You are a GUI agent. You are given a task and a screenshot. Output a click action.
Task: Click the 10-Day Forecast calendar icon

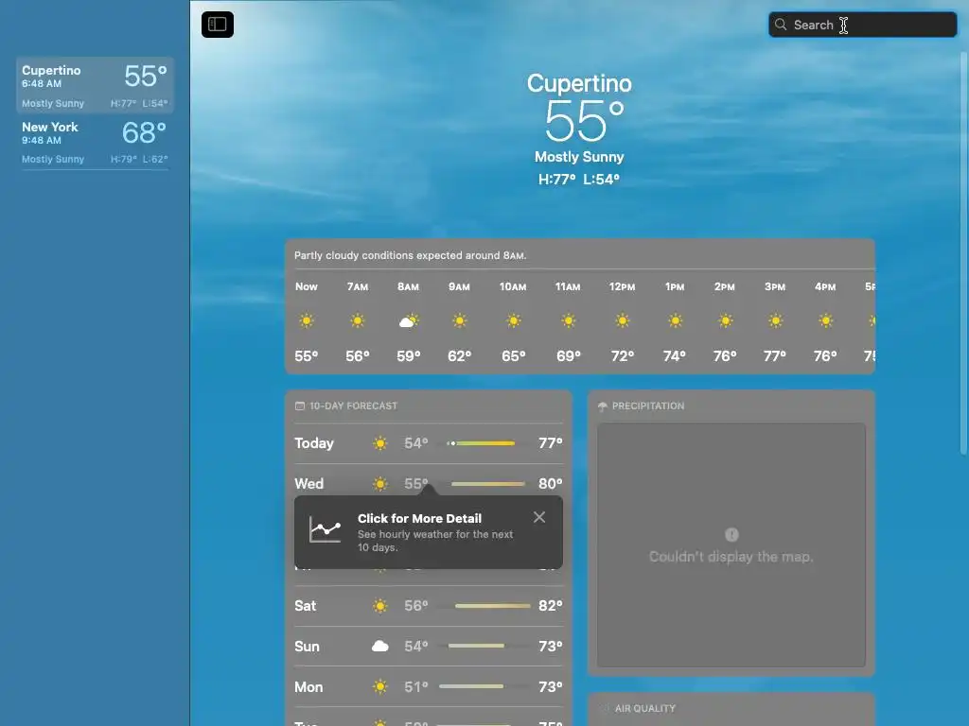coord(300,406)
